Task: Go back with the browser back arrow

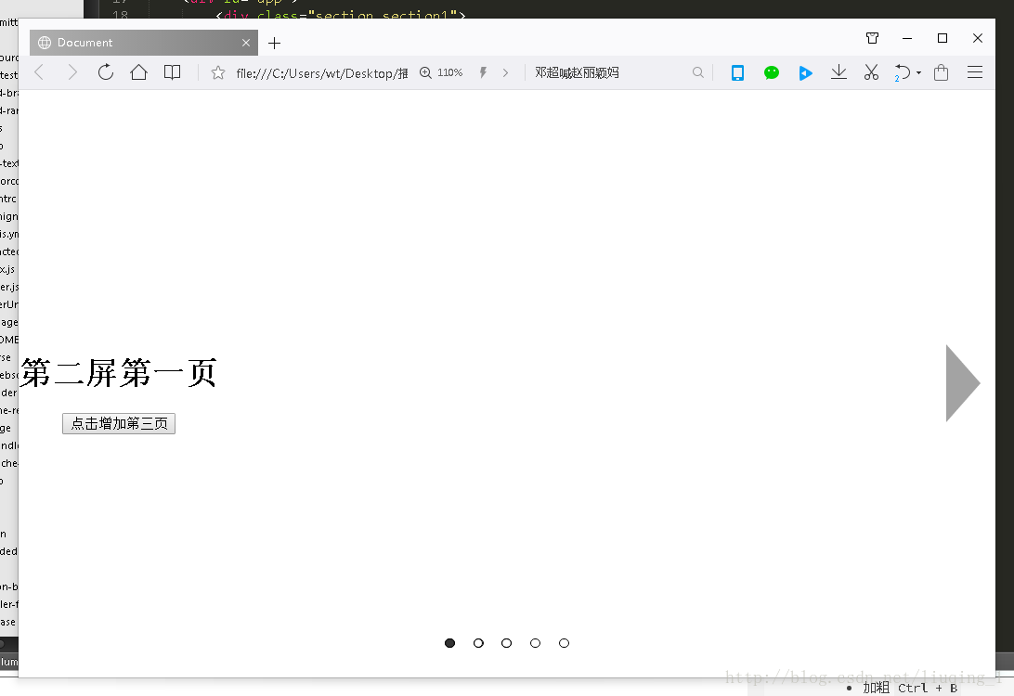Action: [x=39, y=72]
